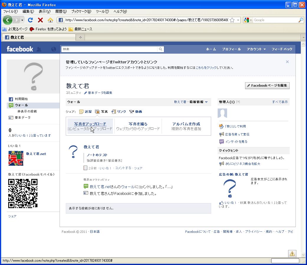Screen dimensions: 307x265
Task: Open the よく見るページ bookmark folder
Action: 15,29
